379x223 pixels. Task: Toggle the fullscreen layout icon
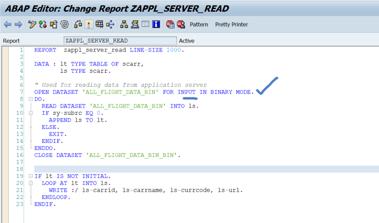coord(145,24)
